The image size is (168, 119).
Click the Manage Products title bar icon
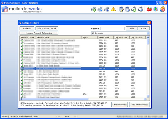(20, 23)
